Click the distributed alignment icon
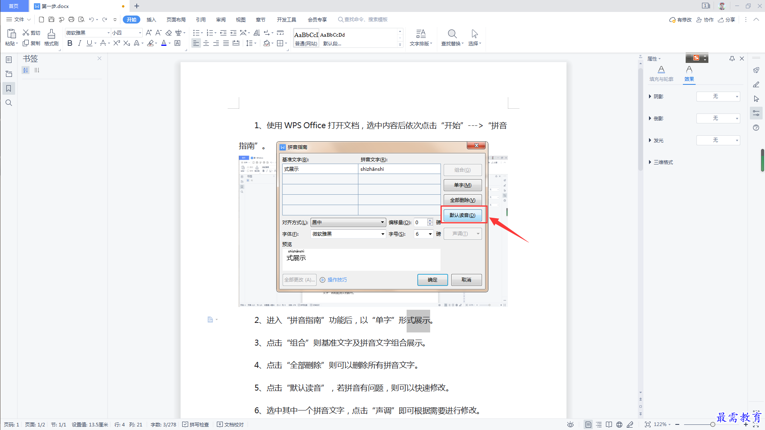This screenshot has height=430, width=765. coord(236,43)
